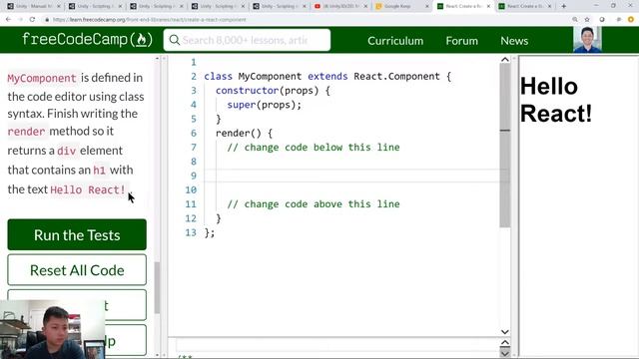
Task: Click the 'render() {' line
Action: pos(244,133)
